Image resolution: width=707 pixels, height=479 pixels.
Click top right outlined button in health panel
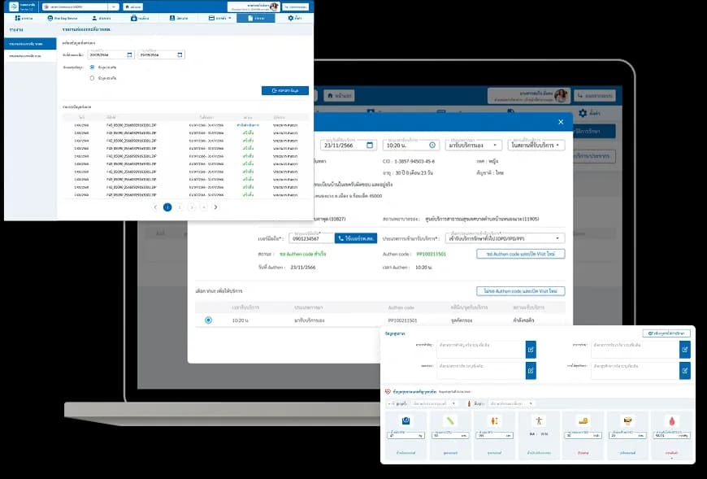tap(666, 333)
